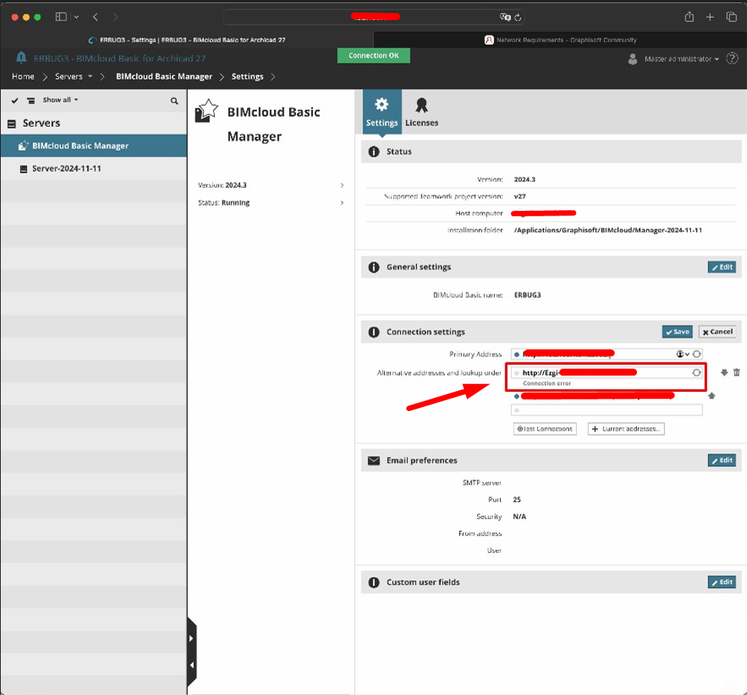The image size is (747, 695).
Task: Click the Current addresses button
Action: 626,429
